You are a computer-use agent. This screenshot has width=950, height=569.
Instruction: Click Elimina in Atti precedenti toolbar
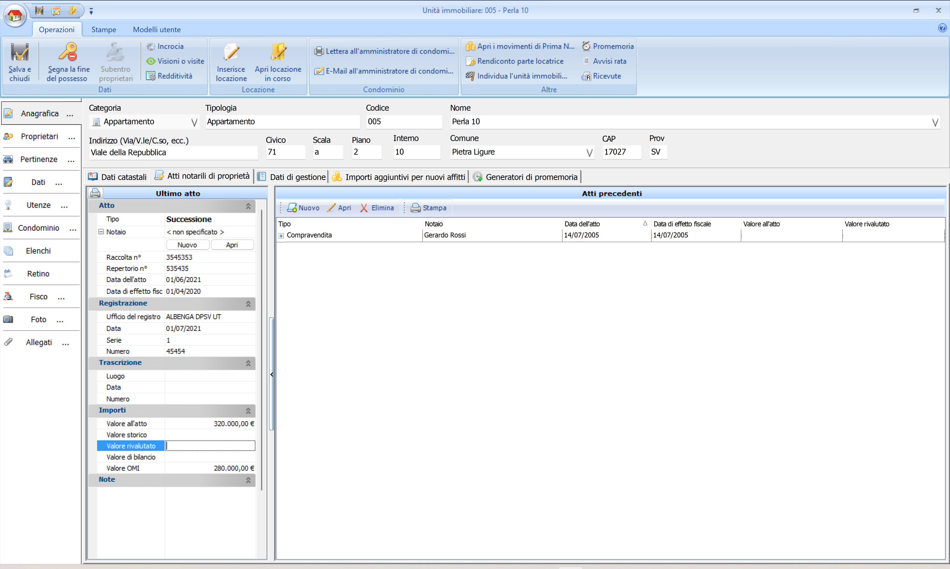point(377,208)
